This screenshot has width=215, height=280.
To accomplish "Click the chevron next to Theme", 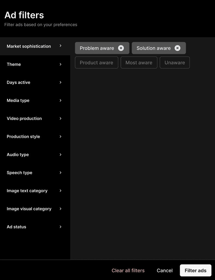I will [x=60, y=64].
